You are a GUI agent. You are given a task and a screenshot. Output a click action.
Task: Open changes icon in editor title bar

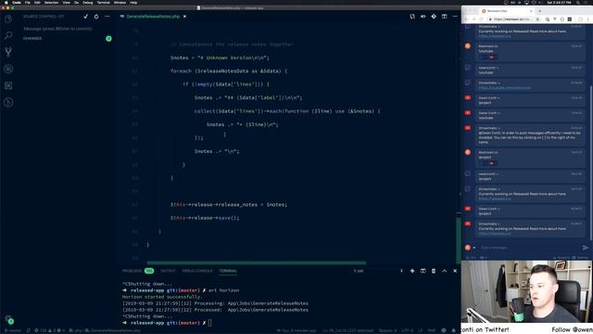click(412, 17)
